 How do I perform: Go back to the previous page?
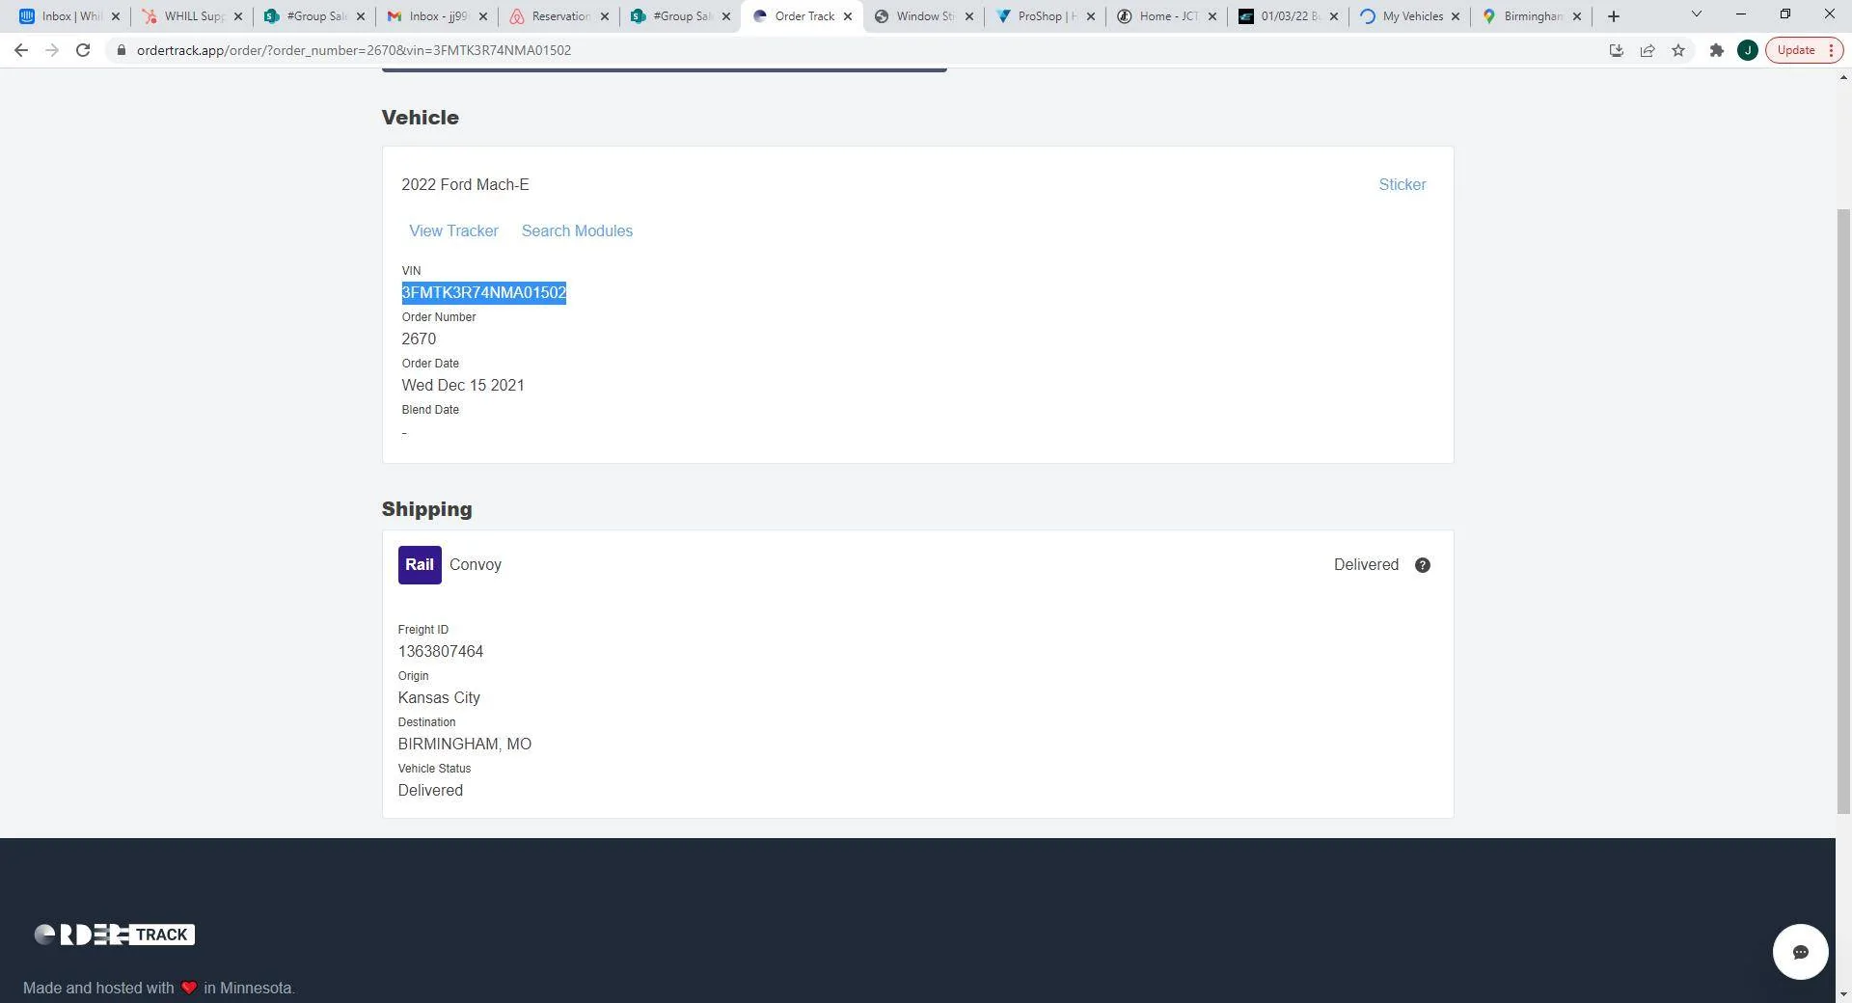point(21,50)
